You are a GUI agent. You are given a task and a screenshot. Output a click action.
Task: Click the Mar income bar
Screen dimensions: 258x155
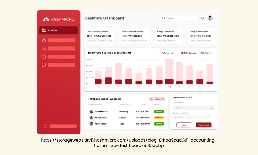coord(118,71)
